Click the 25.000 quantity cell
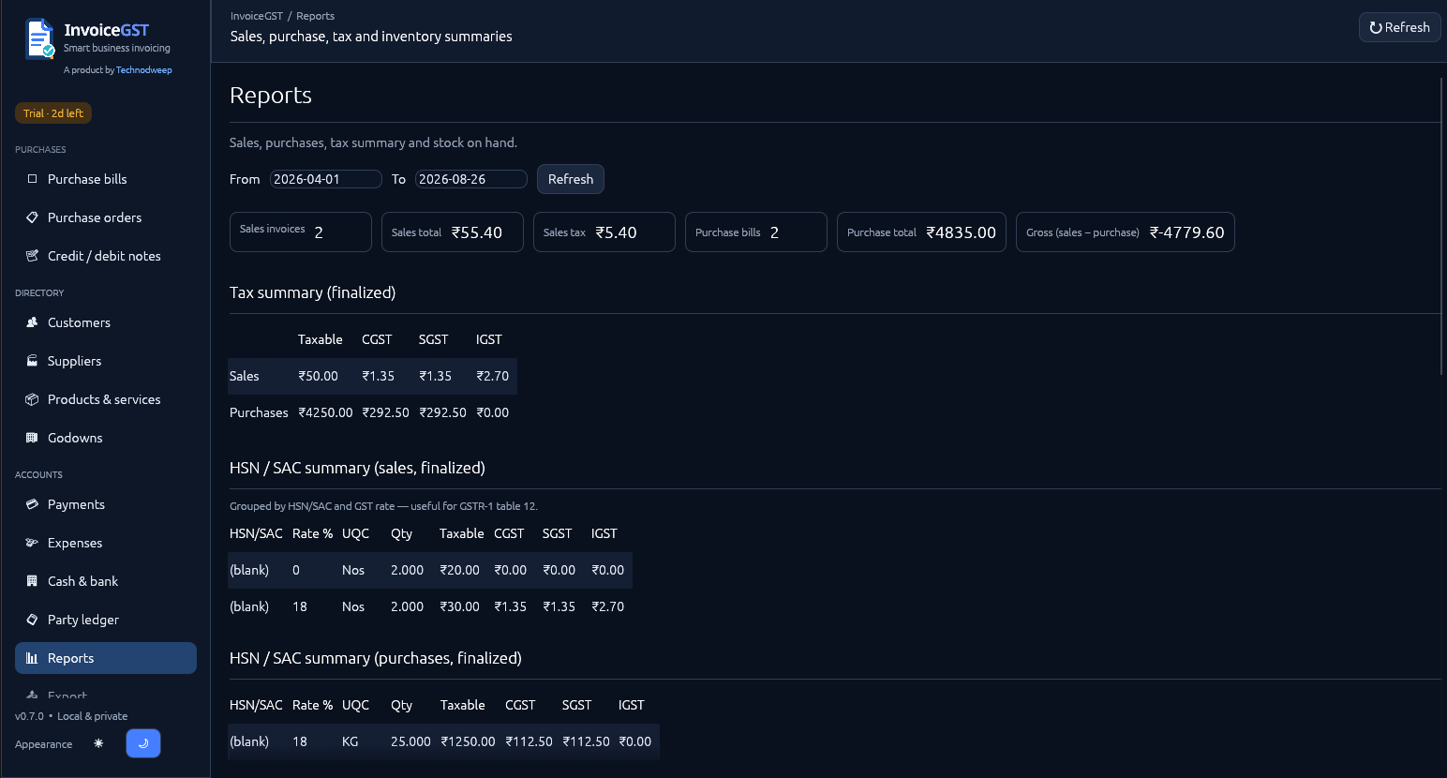Image resolution: width=1447 pixels, height=778 pixels. [410, 741]
